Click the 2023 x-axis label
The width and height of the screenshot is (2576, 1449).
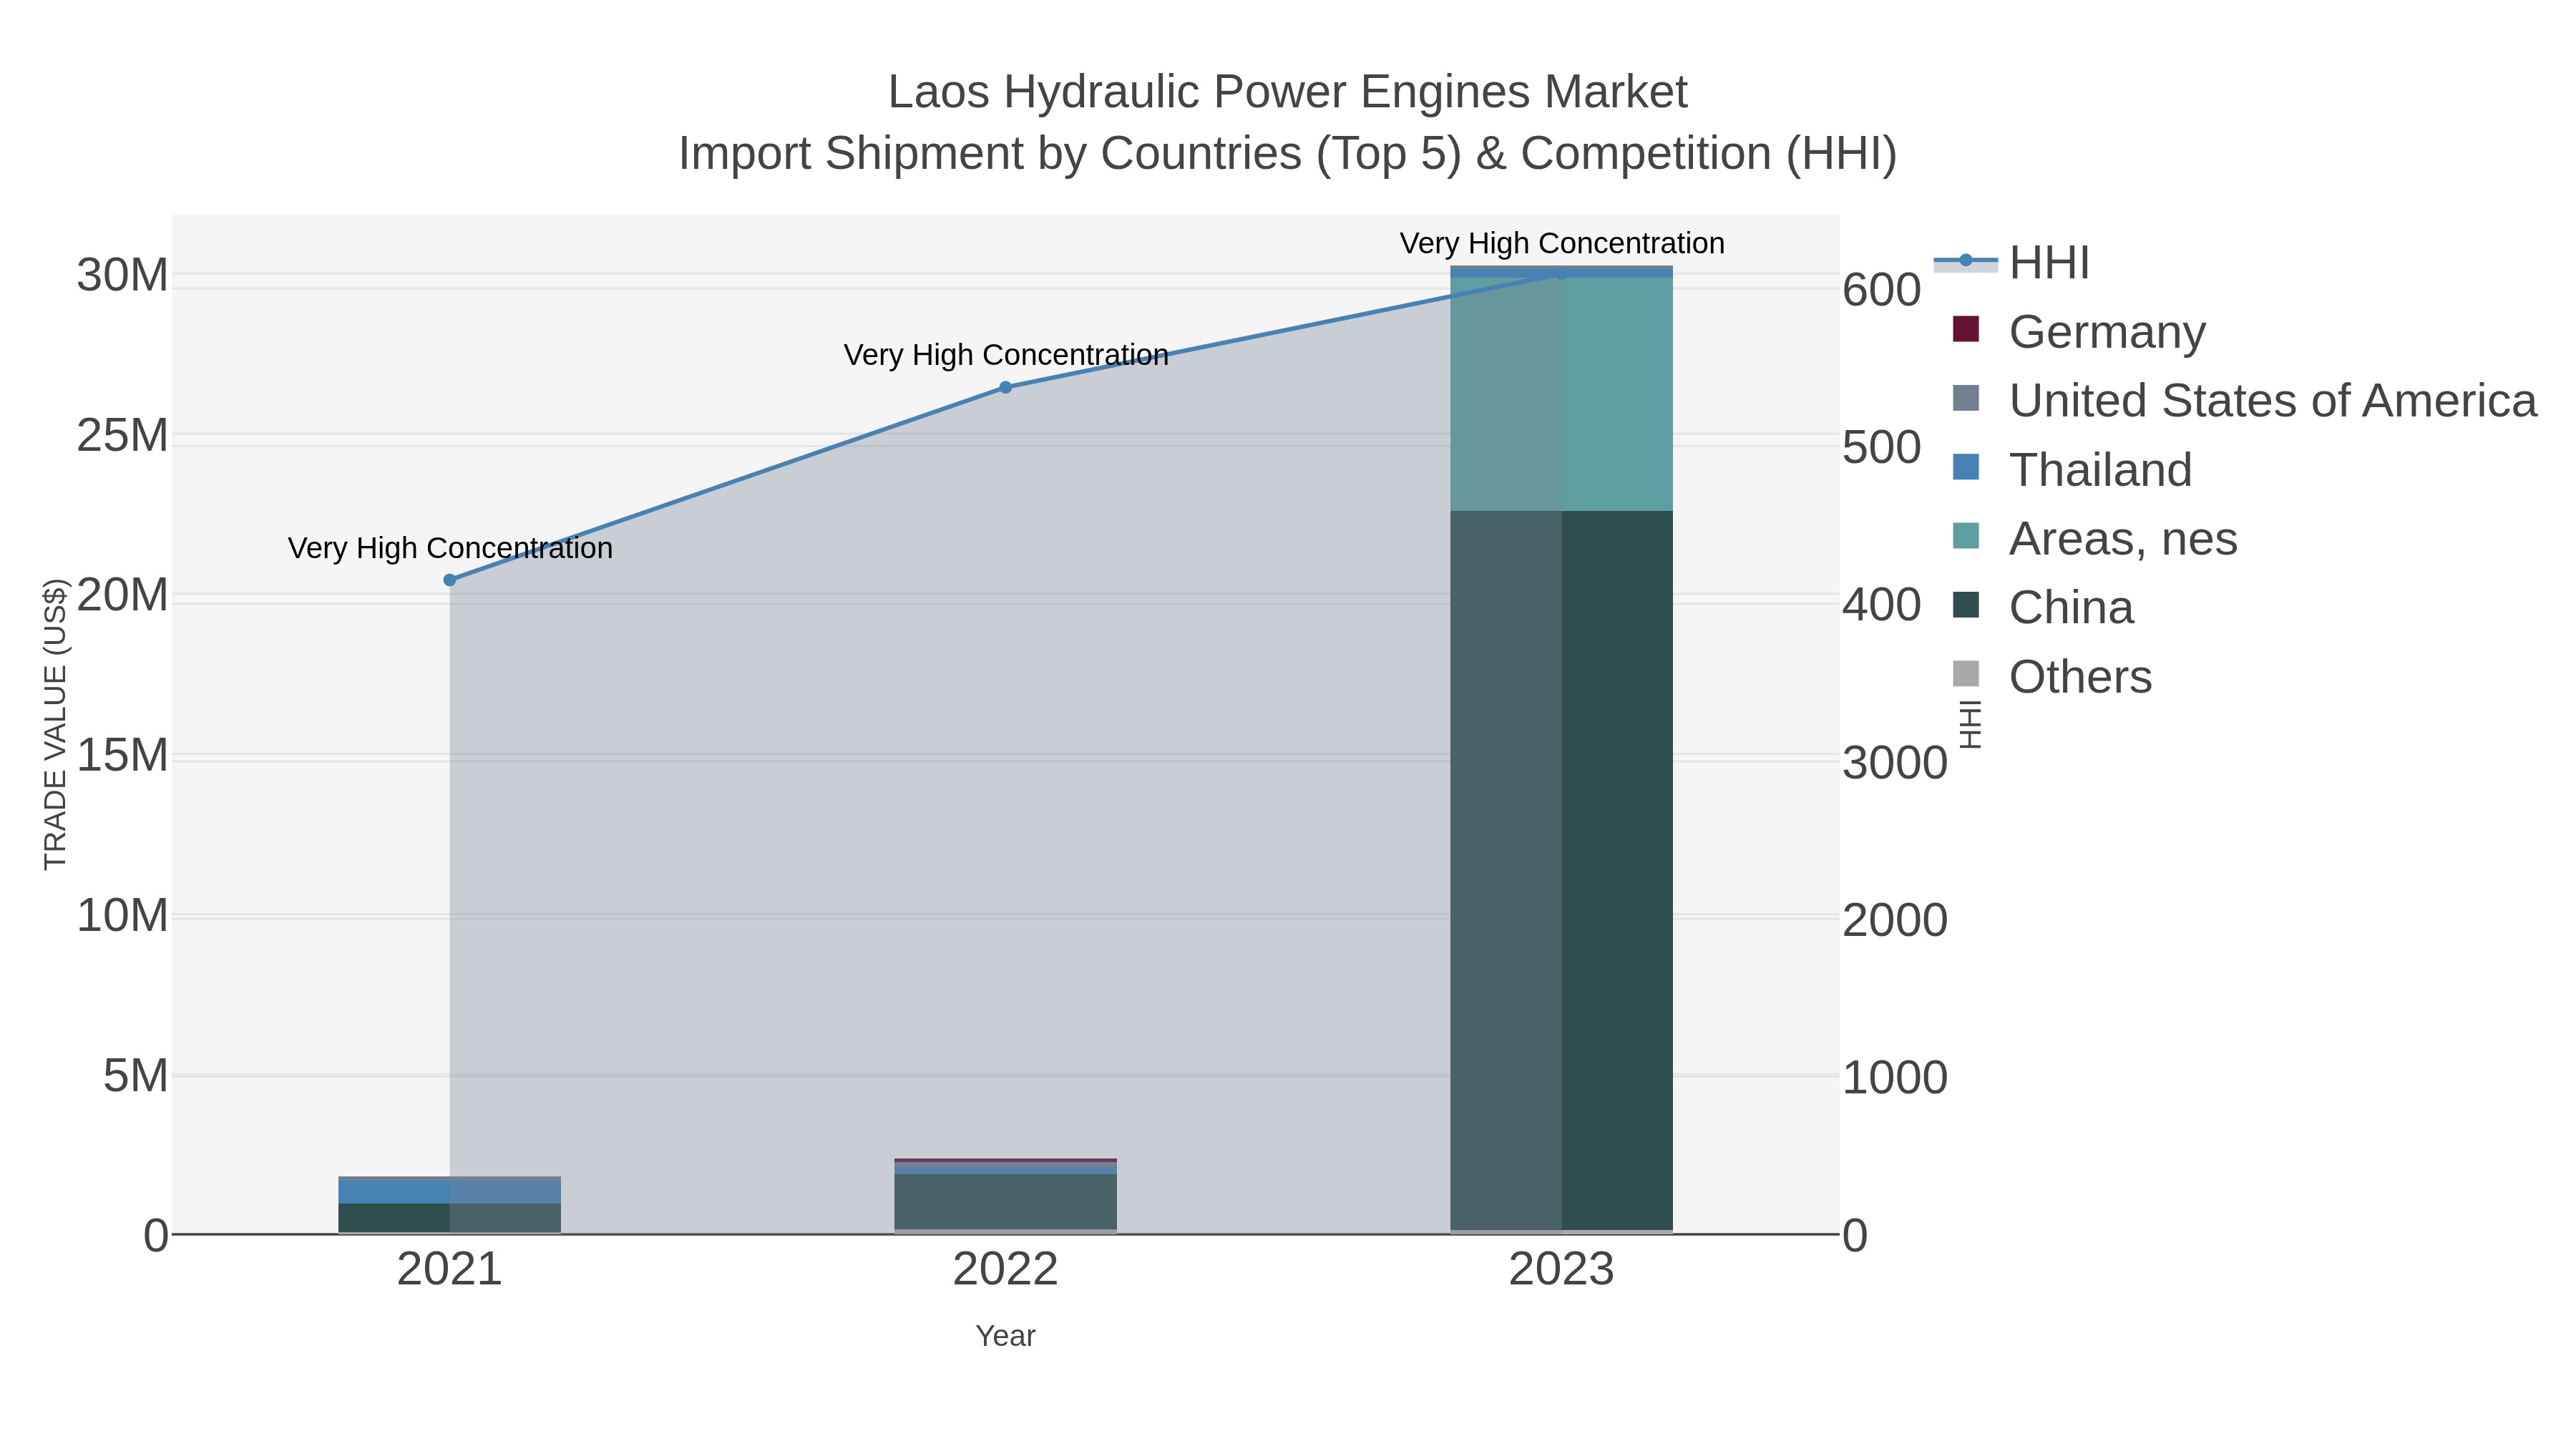[x=1562, y=1270]
